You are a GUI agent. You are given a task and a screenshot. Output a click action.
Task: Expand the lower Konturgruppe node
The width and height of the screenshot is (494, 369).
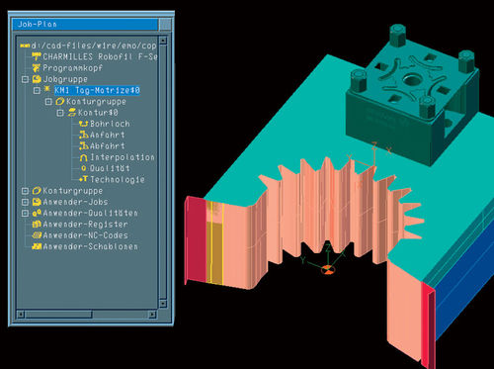(x=25, y=191)
